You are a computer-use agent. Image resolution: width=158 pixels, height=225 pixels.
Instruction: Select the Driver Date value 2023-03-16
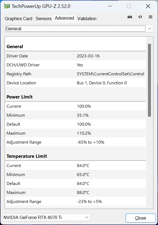click(x=88, y=56)
